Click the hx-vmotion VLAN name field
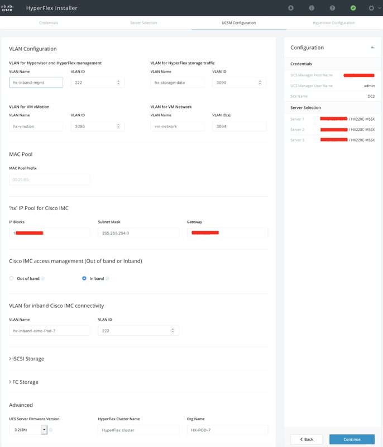This screenshot has height=447, width=383. tap(36, 126)
